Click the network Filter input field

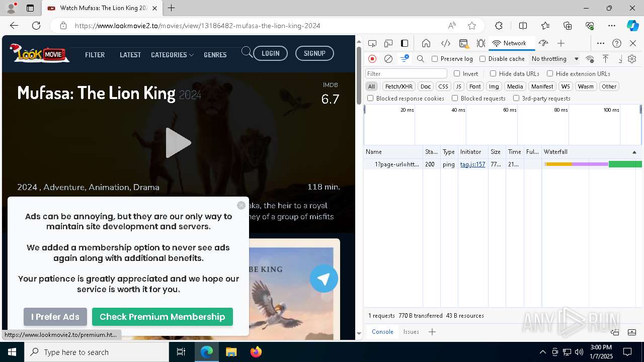click(x=406, y=73)
